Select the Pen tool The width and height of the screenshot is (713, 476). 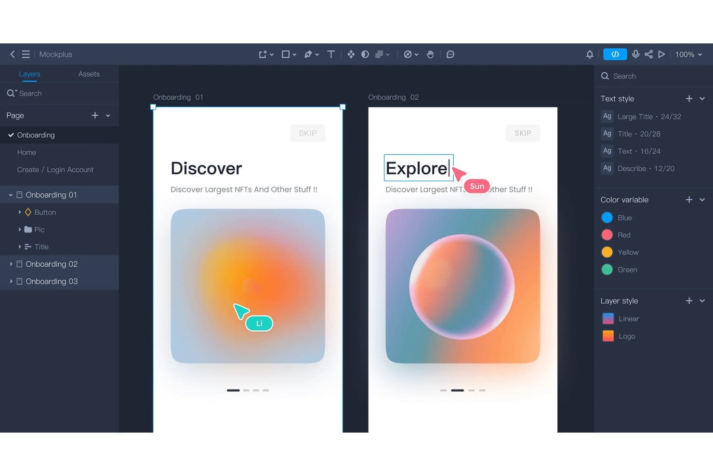click(308, 54)
